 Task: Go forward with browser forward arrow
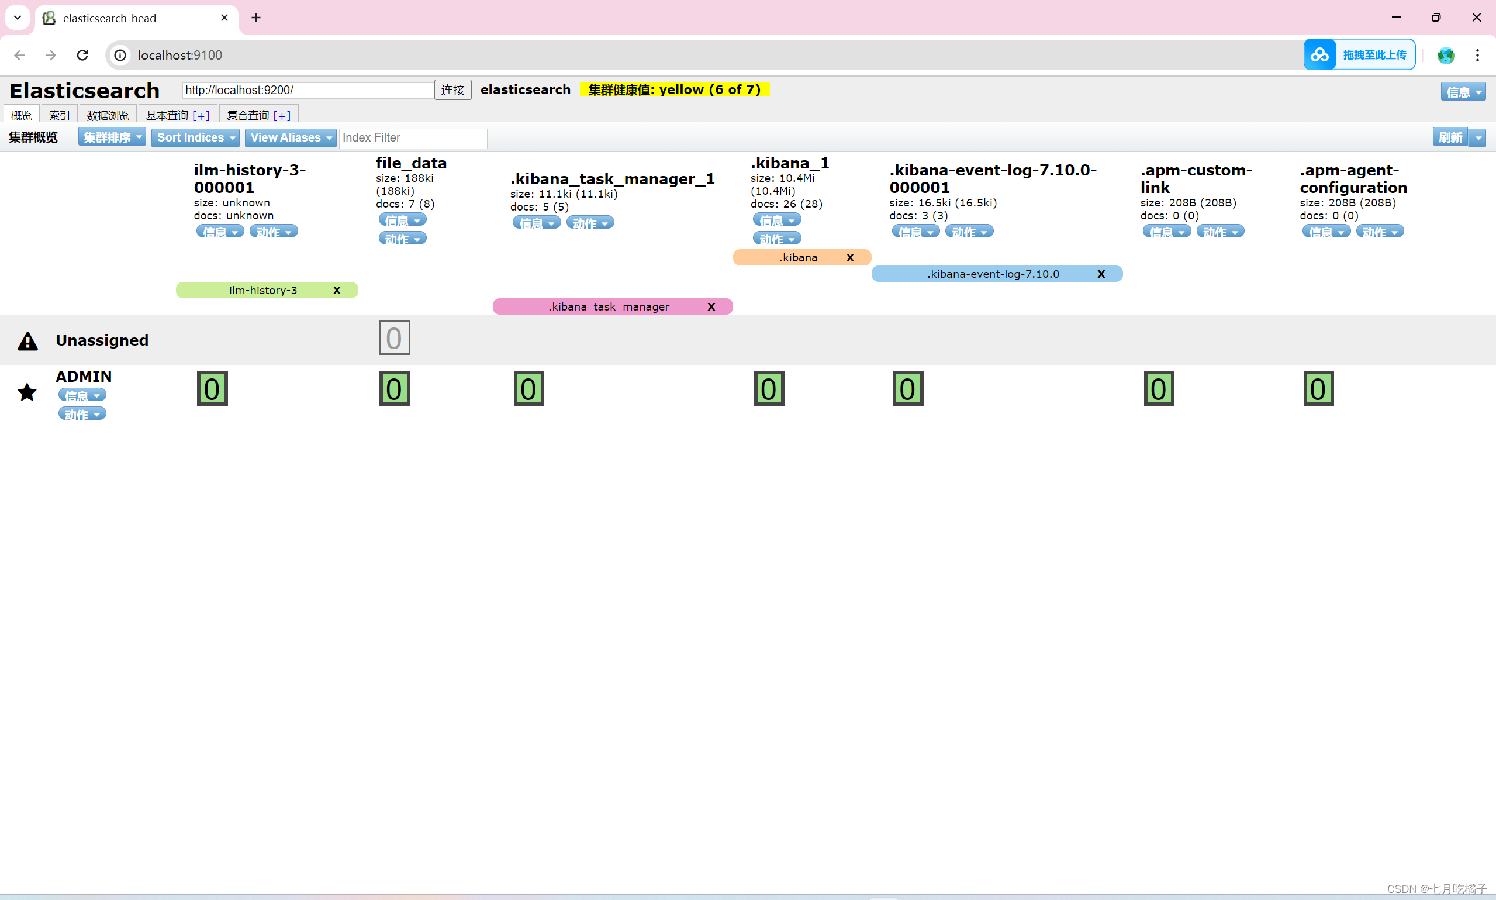(51, 55)
